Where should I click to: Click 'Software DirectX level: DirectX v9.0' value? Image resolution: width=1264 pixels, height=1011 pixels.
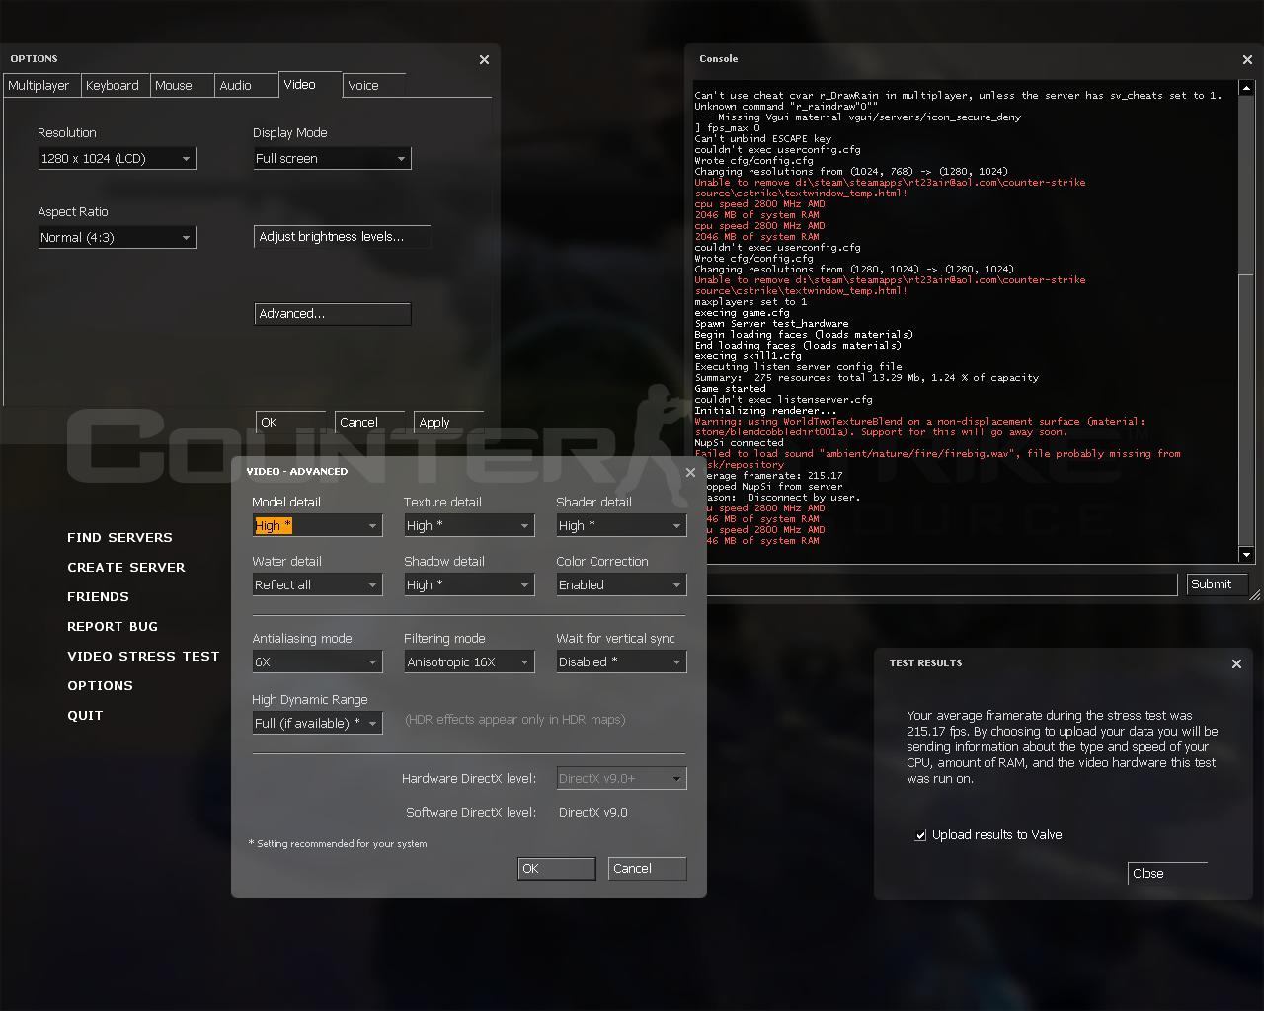pyautogui.click(x=592, y=813)
